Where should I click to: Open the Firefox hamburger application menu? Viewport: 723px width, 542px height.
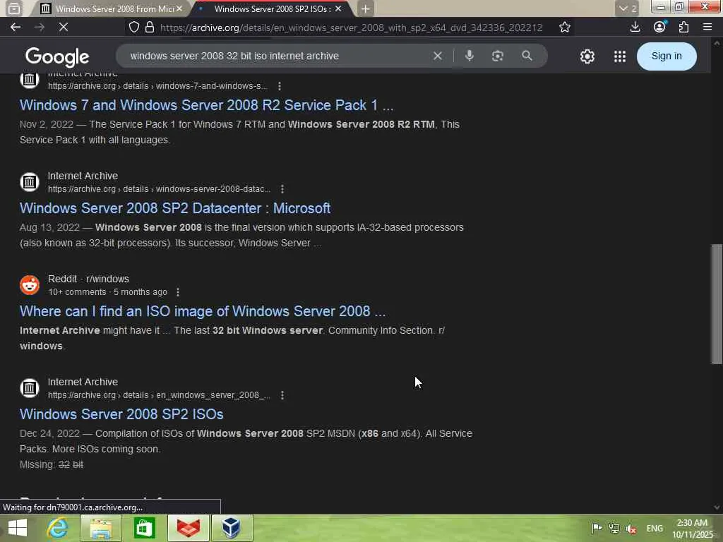[707, 28]
